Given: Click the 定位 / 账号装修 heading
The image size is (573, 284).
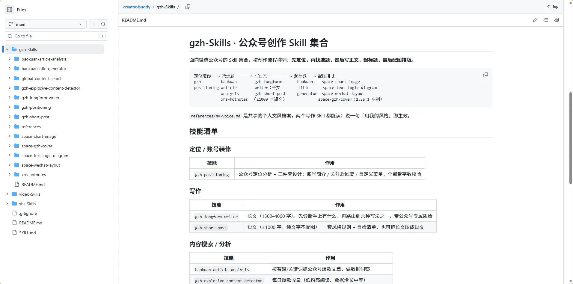Looking at the screenshot, I should click(210, 149).
